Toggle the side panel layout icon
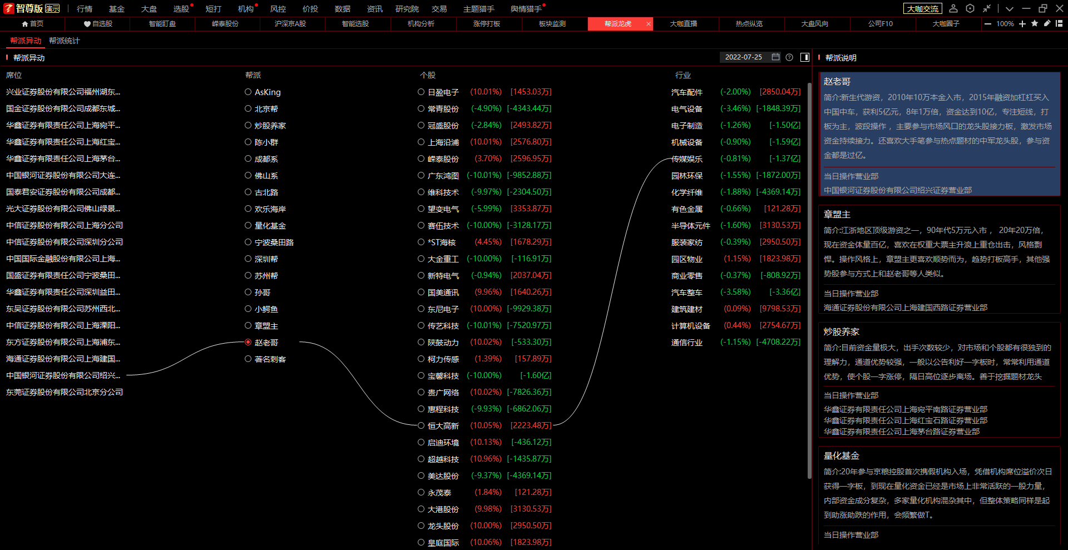The height and width of the screenshot is (550, 1068). 805,57
